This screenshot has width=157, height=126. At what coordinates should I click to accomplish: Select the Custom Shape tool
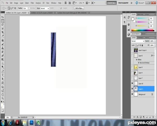[3, 83]
